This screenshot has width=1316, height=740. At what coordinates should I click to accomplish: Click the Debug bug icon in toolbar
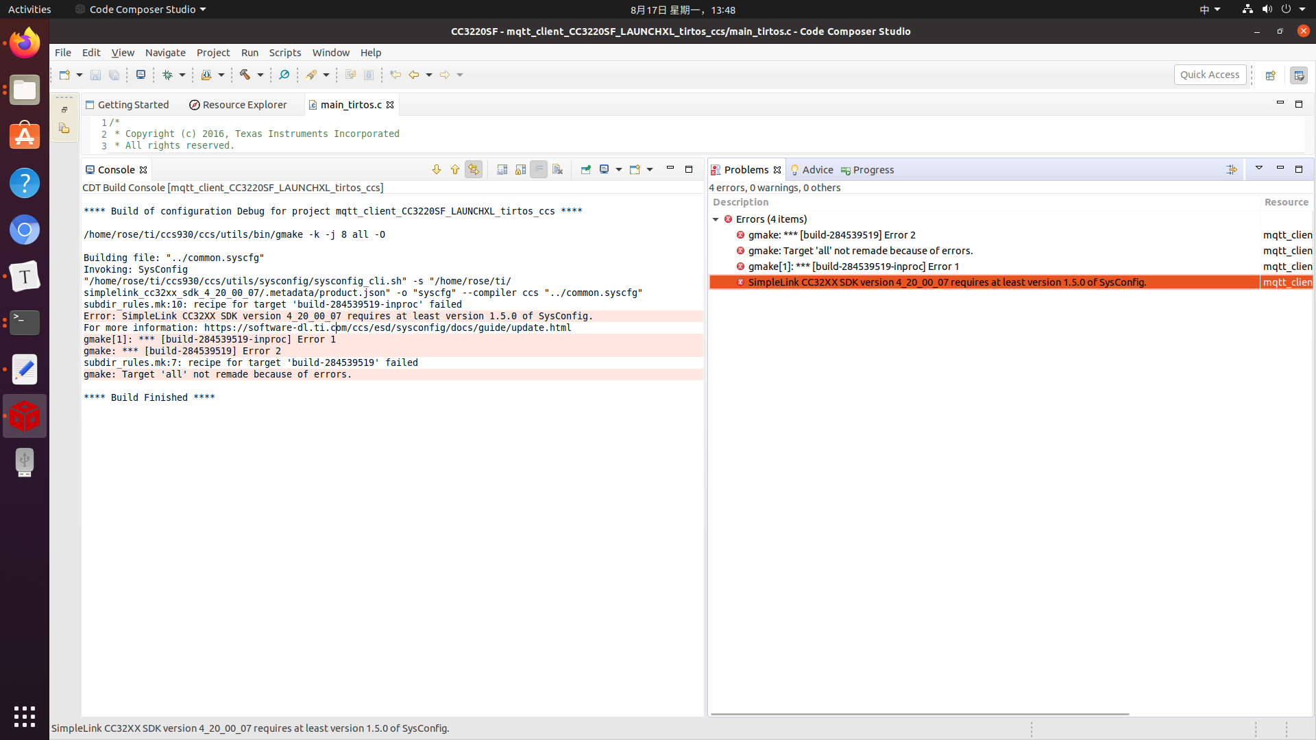coord(167,75)
